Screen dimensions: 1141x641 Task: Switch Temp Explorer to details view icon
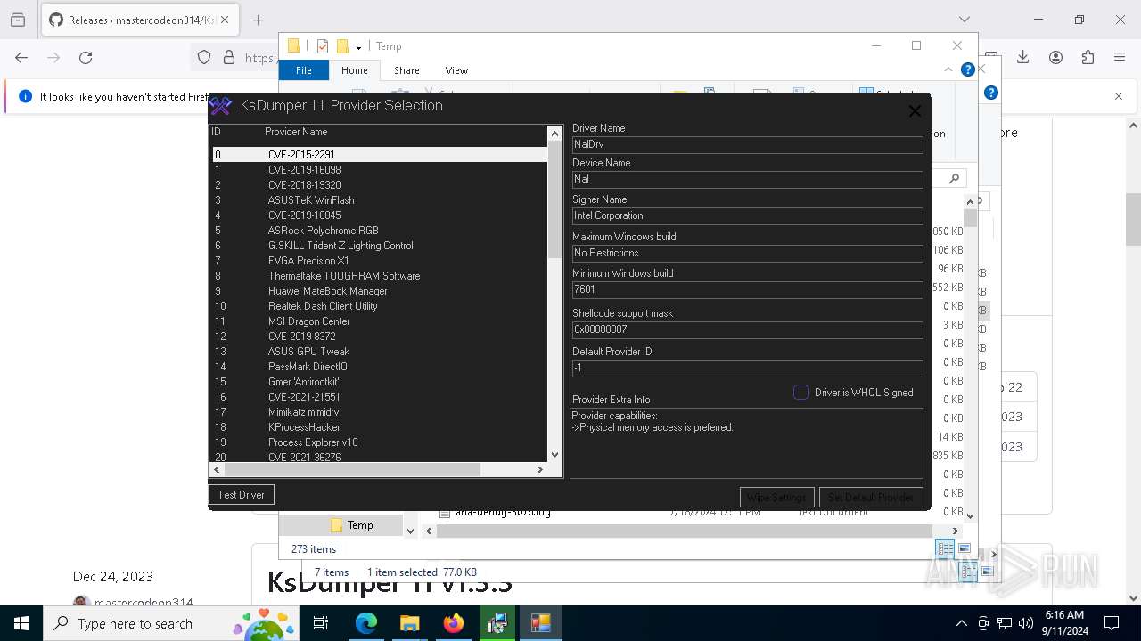tap(945, 549)
